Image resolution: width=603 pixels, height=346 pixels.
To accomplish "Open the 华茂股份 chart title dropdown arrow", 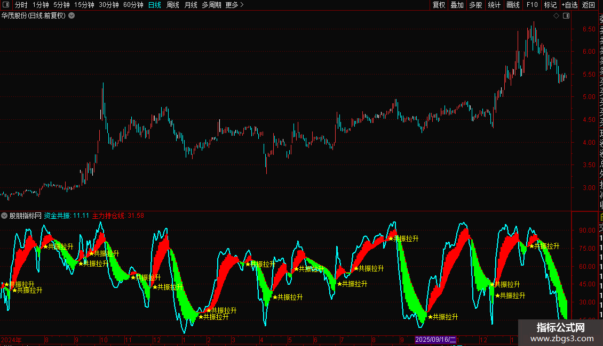I will (x=72, y=16).
